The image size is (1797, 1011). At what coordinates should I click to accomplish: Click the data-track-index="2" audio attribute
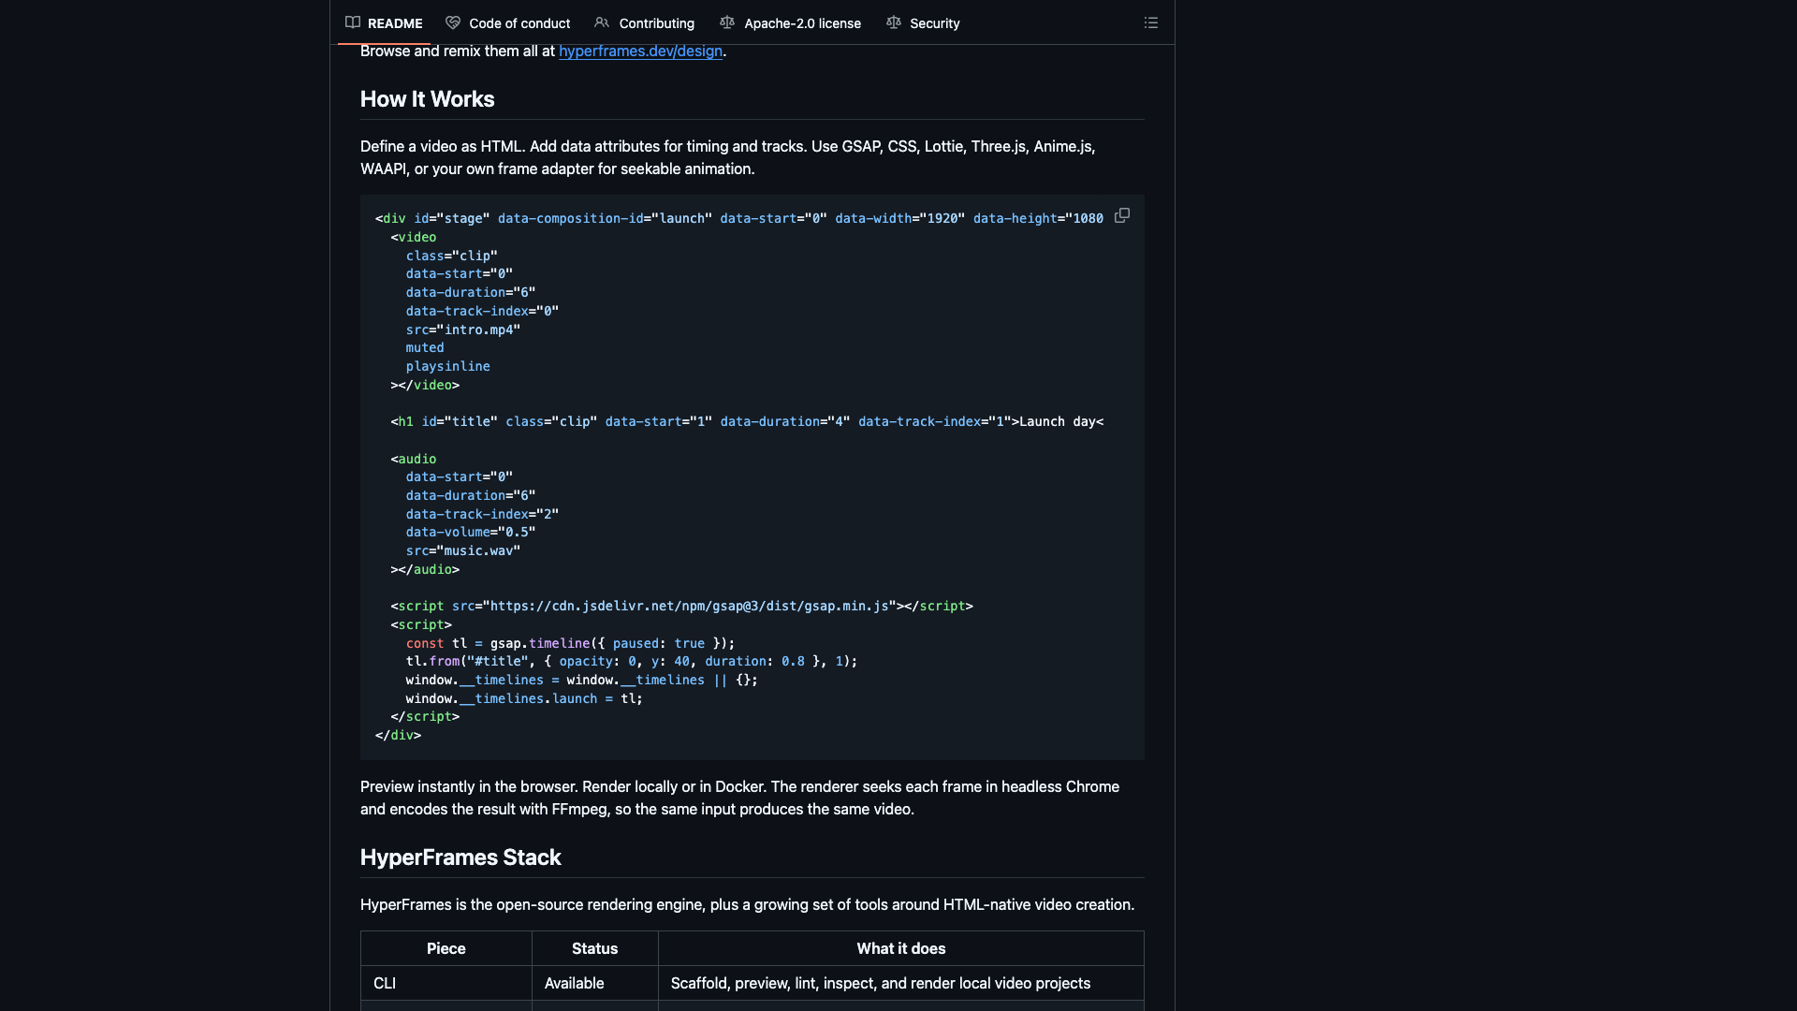point(482,514)
